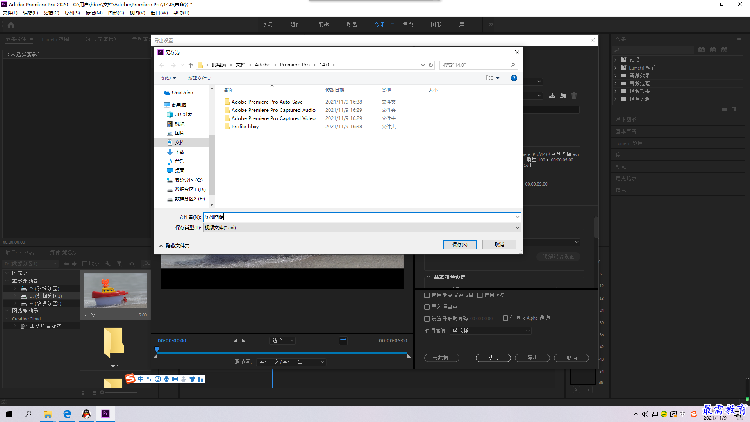Toggle 32-bit color effects filter icon

[713, 50]
